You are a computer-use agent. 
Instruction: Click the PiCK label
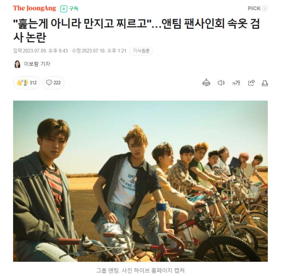(x=254, y=8)
